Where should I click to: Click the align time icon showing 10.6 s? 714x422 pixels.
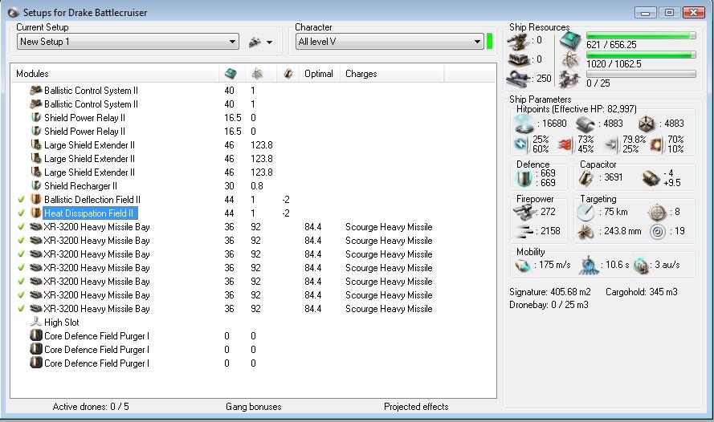(589, 266)
